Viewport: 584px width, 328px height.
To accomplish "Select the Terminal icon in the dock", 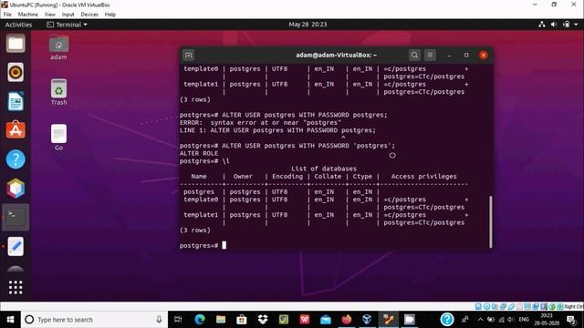I will click(16, 217).
